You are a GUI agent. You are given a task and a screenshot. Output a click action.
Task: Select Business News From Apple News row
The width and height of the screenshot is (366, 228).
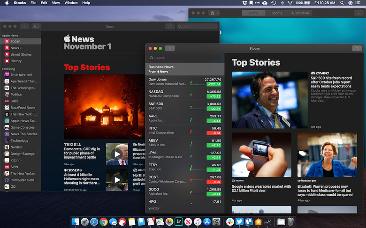(185, 69)
